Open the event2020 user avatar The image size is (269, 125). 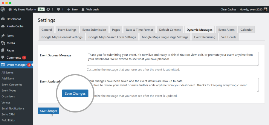[x=265, y=10]
